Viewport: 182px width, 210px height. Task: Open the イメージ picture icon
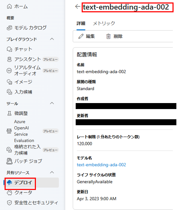point(10,82)
